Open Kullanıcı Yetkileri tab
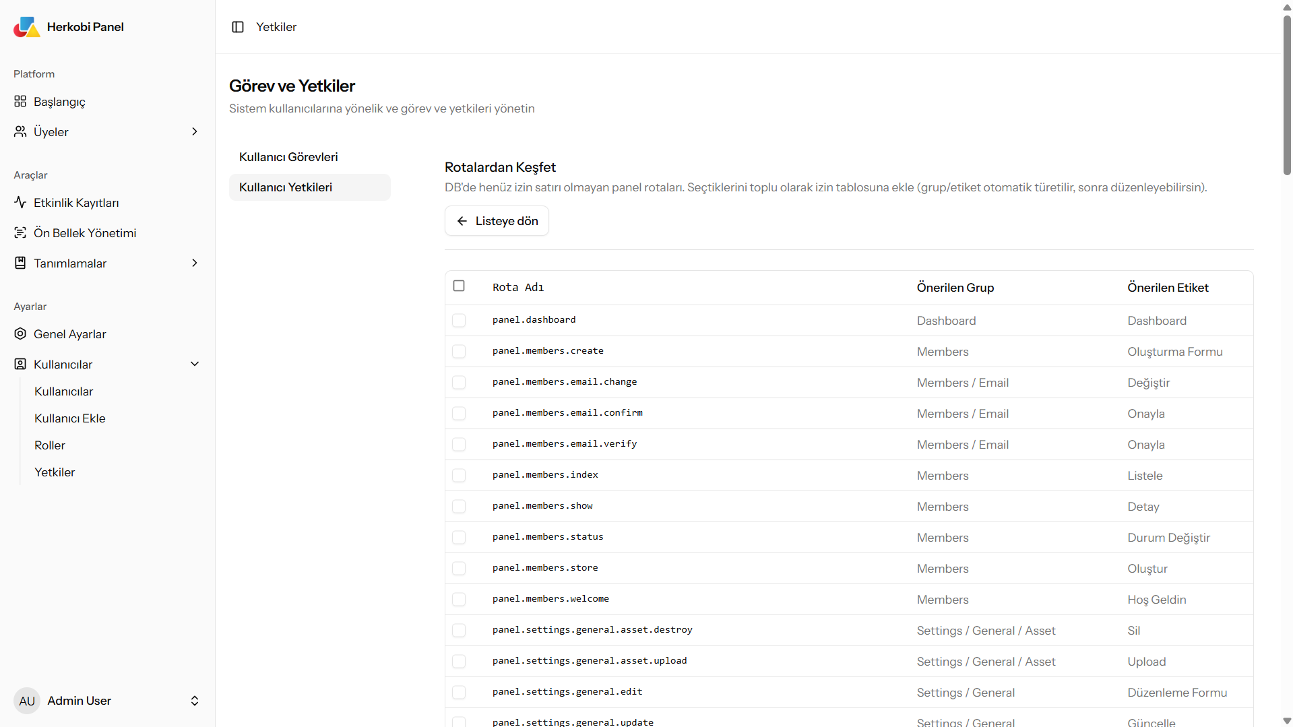The width and height of the screenshot is (1293, 727). (x=310, y=187)
